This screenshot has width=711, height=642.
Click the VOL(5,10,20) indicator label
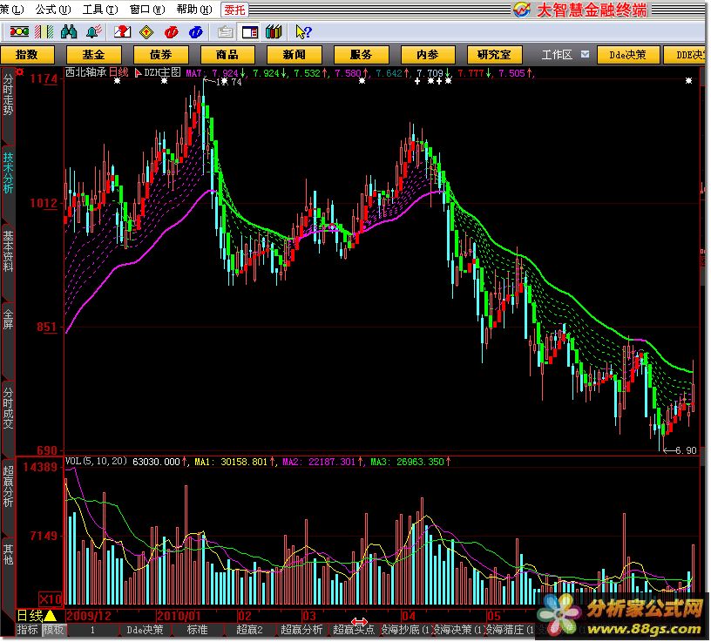point(97,462)
